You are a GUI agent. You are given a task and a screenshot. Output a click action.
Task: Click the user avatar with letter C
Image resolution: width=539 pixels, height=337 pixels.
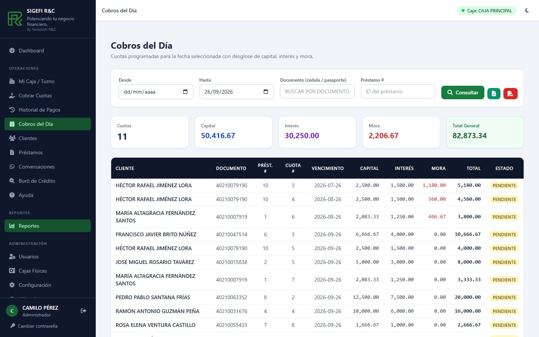click(12, 311)
